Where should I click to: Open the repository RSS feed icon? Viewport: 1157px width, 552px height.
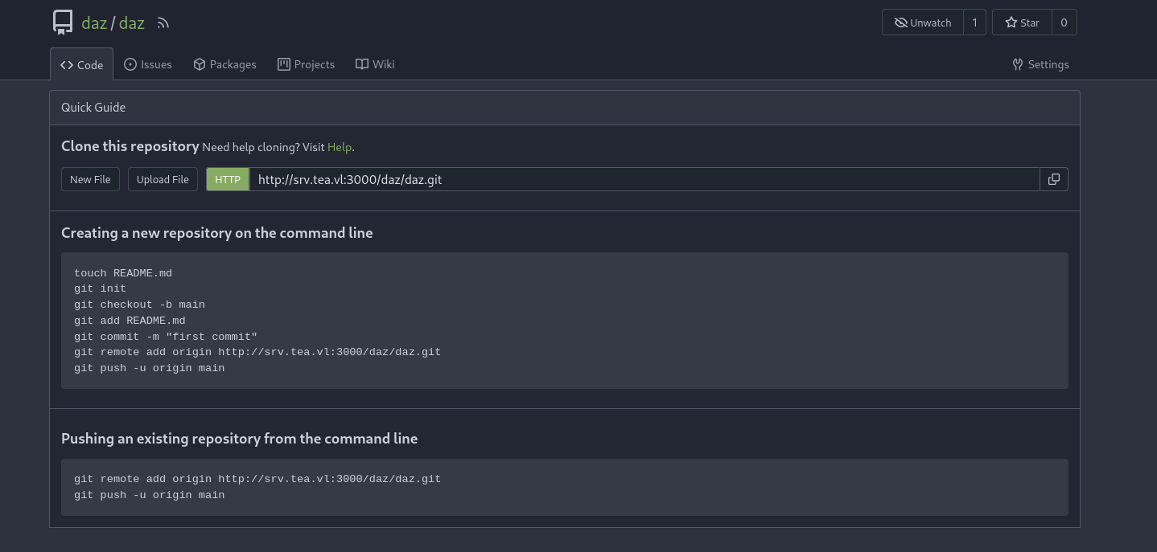coord(163,23)
